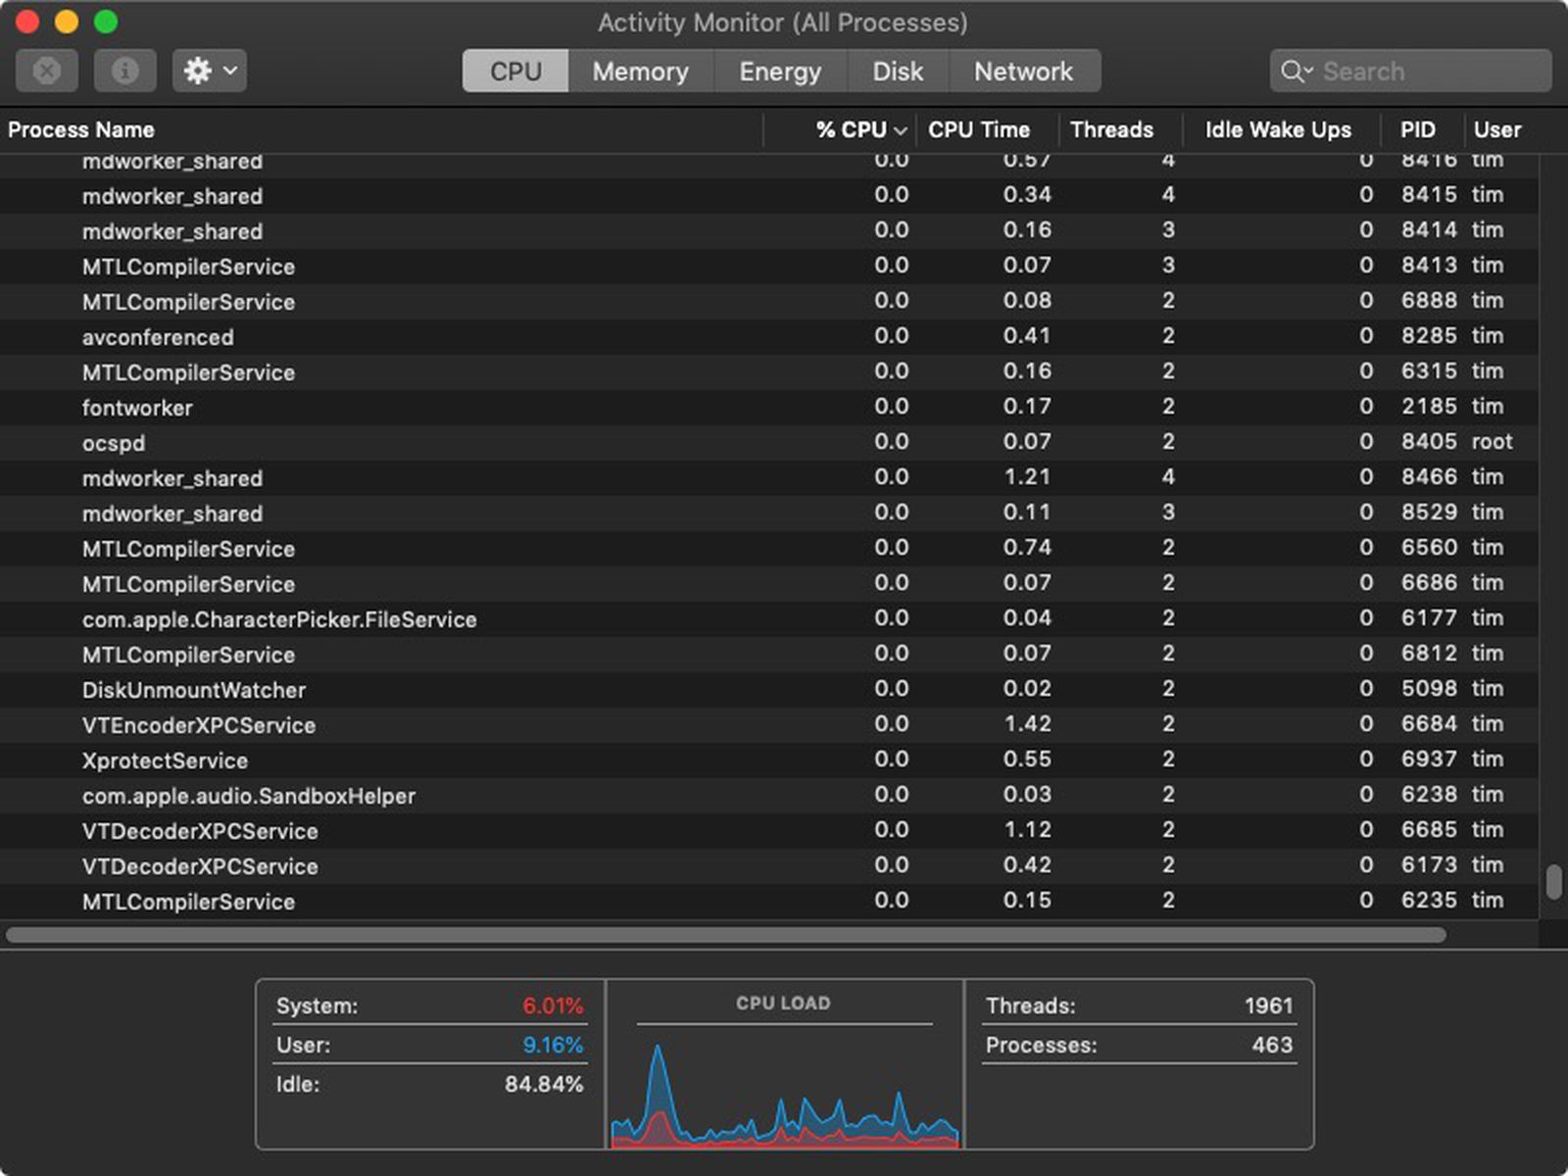Open the gear icon's dropdown chevron
This screenshot has height=1176, width=1568.
[228, 71]
